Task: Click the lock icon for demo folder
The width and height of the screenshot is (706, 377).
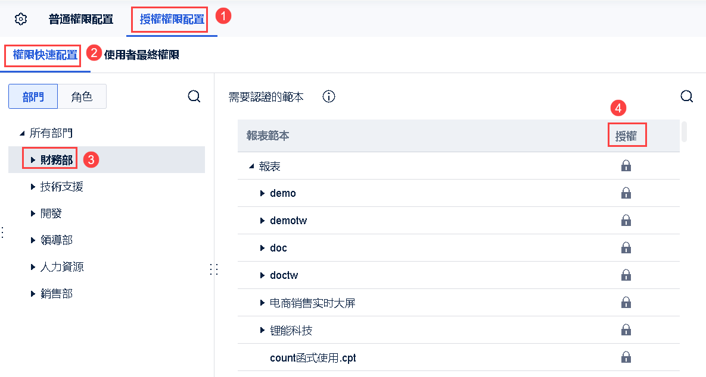Action: [x=626, y=193]
